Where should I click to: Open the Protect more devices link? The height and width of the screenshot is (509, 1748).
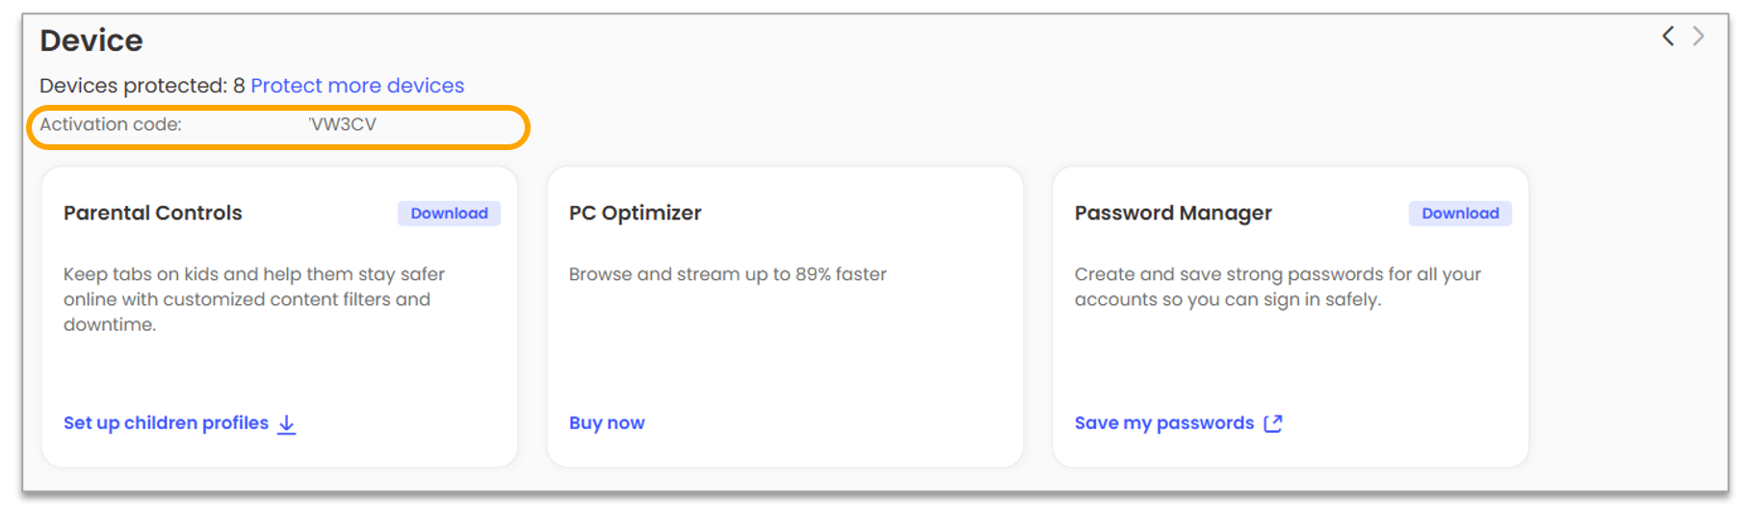coord(357,86)
